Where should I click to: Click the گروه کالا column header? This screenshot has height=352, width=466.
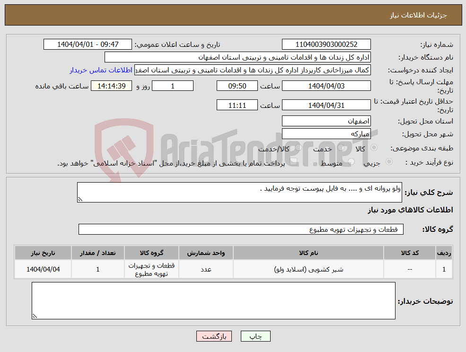[151, 253]
